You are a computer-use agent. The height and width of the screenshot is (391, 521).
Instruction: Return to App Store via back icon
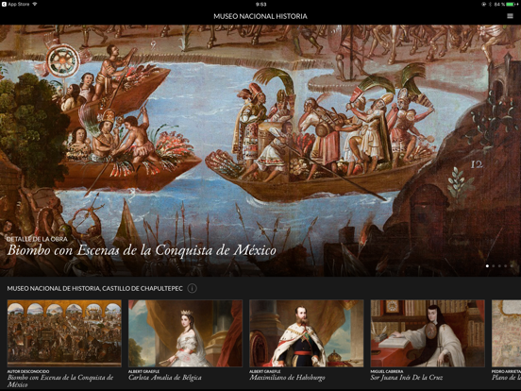5,5
